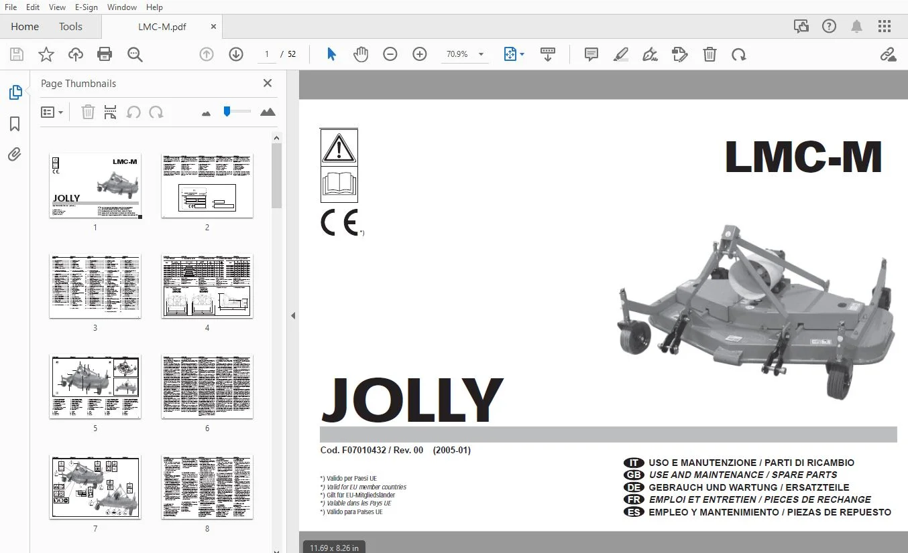This screenshot has height=553, width=908.
Task: Bookmark the file with the star icon
Action: 46,54
